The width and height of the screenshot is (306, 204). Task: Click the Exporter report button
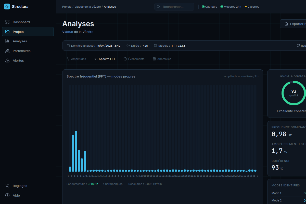pyautogui.click(x=293, y=24)
